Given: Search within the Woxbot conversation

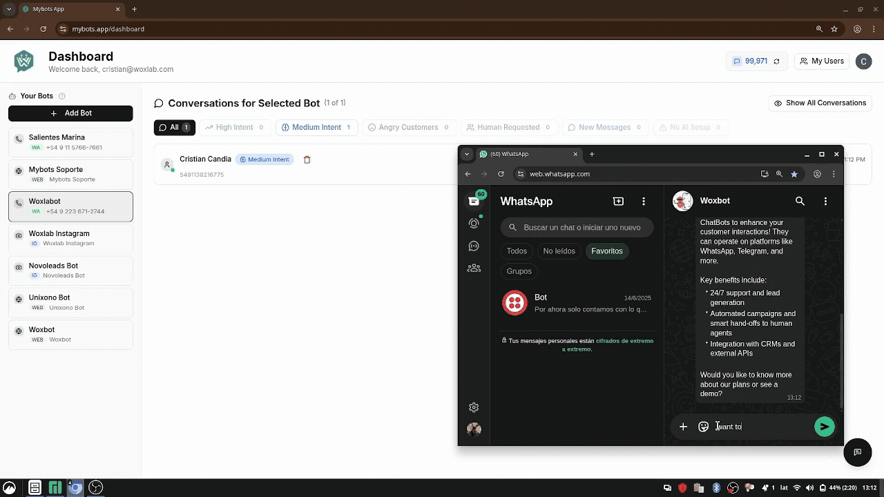Looking at the screenshot, I should click(x=800, y=201).
